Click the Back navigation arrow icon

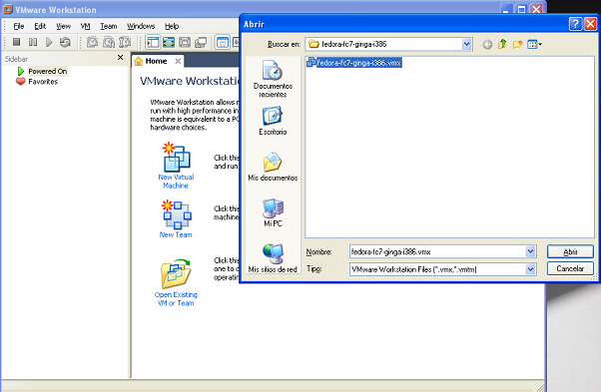487,45
